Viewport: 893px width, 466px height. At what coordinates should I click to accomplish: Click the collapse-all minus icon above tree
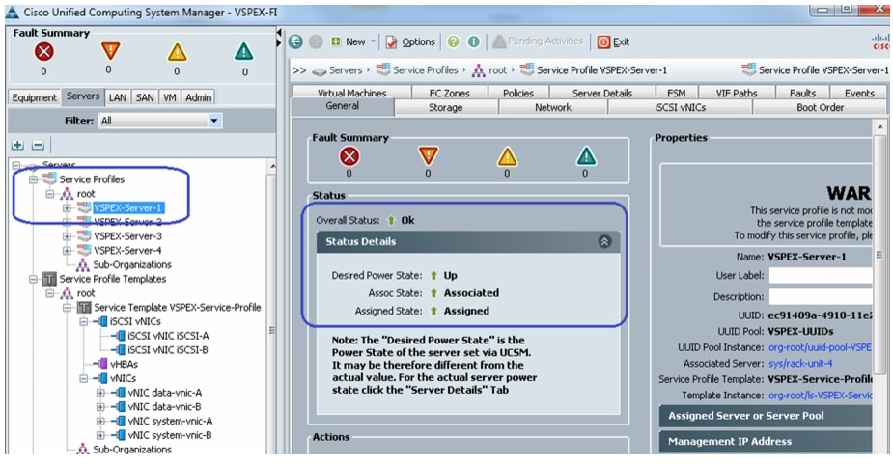(x=38, y=145)
